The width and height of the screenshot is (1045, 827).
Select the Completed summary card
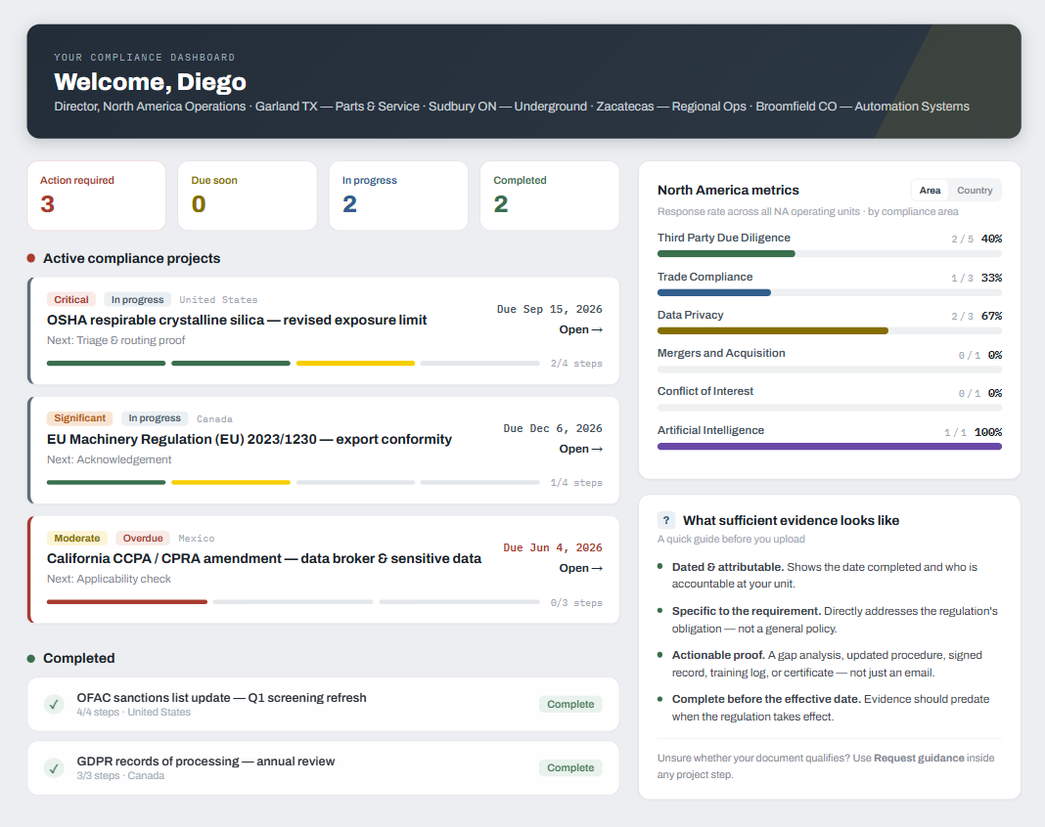(x=550, y=196)
